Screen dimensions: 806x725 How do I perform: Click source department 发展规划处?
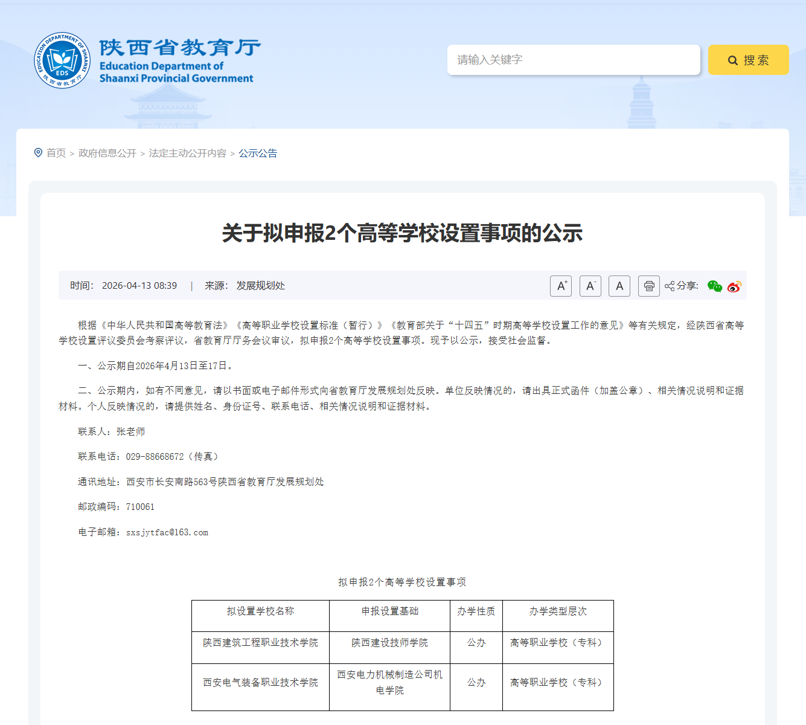[260, 285]
